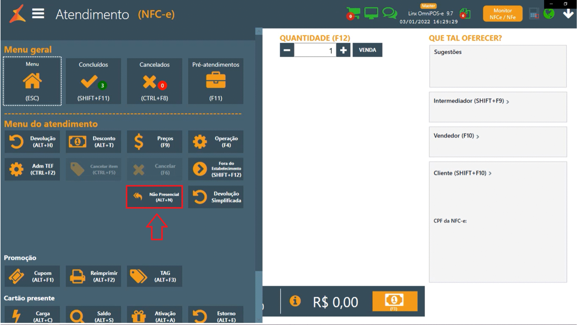The height and width of the screenshot is (325, 577).
Task: Increase quantity with the plus button
Action: [343, 50]
